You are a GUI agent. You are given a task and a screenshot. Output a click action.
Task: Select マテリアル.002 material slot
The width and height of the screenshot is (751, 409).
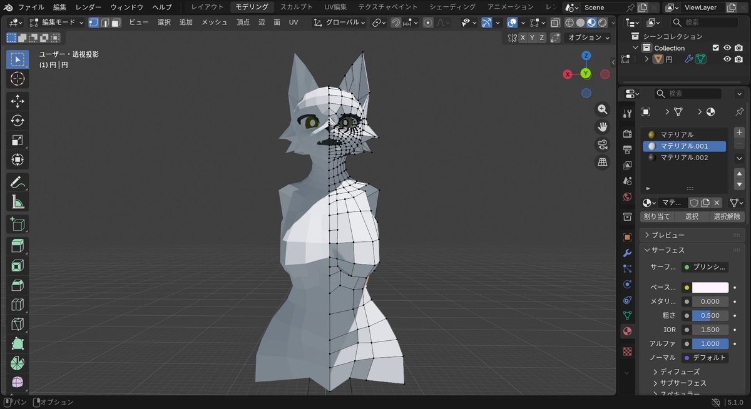(684, 158)
